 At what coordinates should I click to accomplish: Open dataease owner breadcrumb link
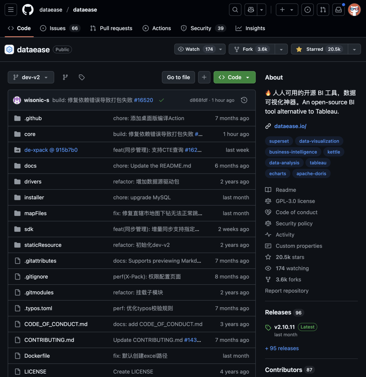[x=51, y=9]
